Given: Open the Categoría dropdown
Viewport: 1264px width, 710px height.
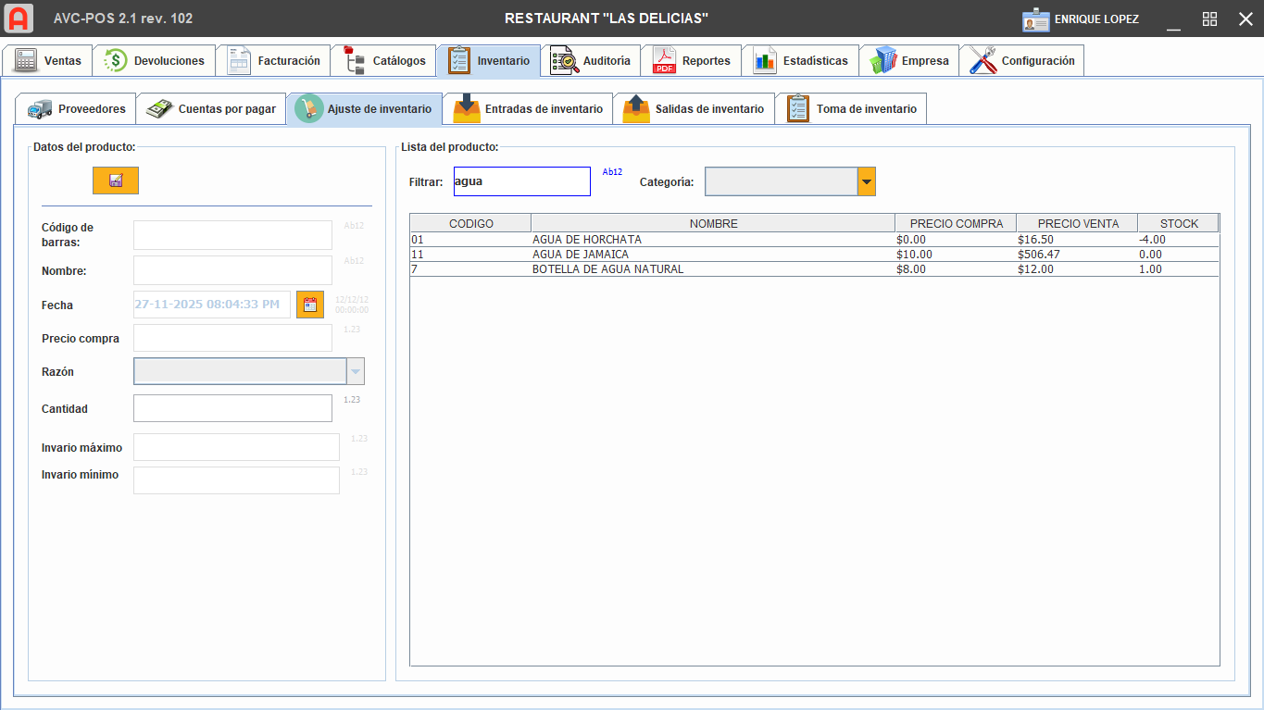Looking at the screenshot, I should click(x=866, y=181).
